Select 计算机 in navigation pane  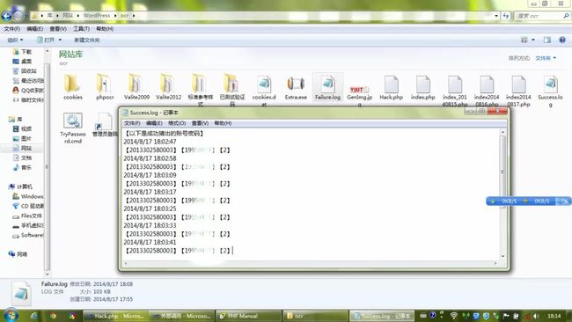coord(21,187)
